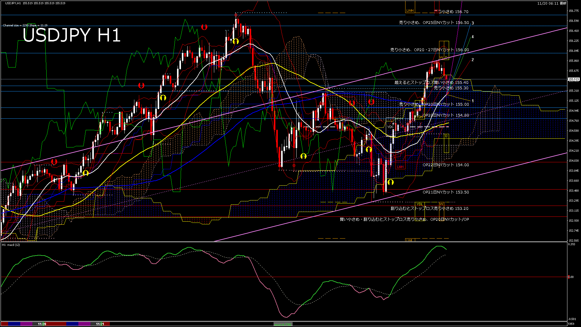This screenshot has height=327, width=581.
Task: Click the rightmost yellow up-arrow signal marker
Action: 390,182
